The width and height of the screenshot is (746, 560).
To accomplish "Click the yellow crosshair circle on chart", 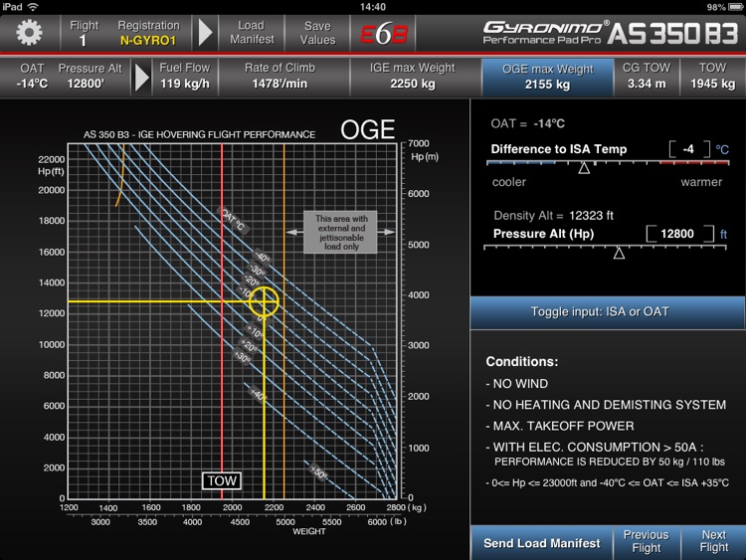I will (264, 301).
